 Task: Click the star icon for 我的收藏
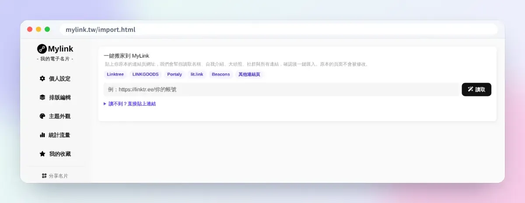pyautogui.click(x=42, y=154)
